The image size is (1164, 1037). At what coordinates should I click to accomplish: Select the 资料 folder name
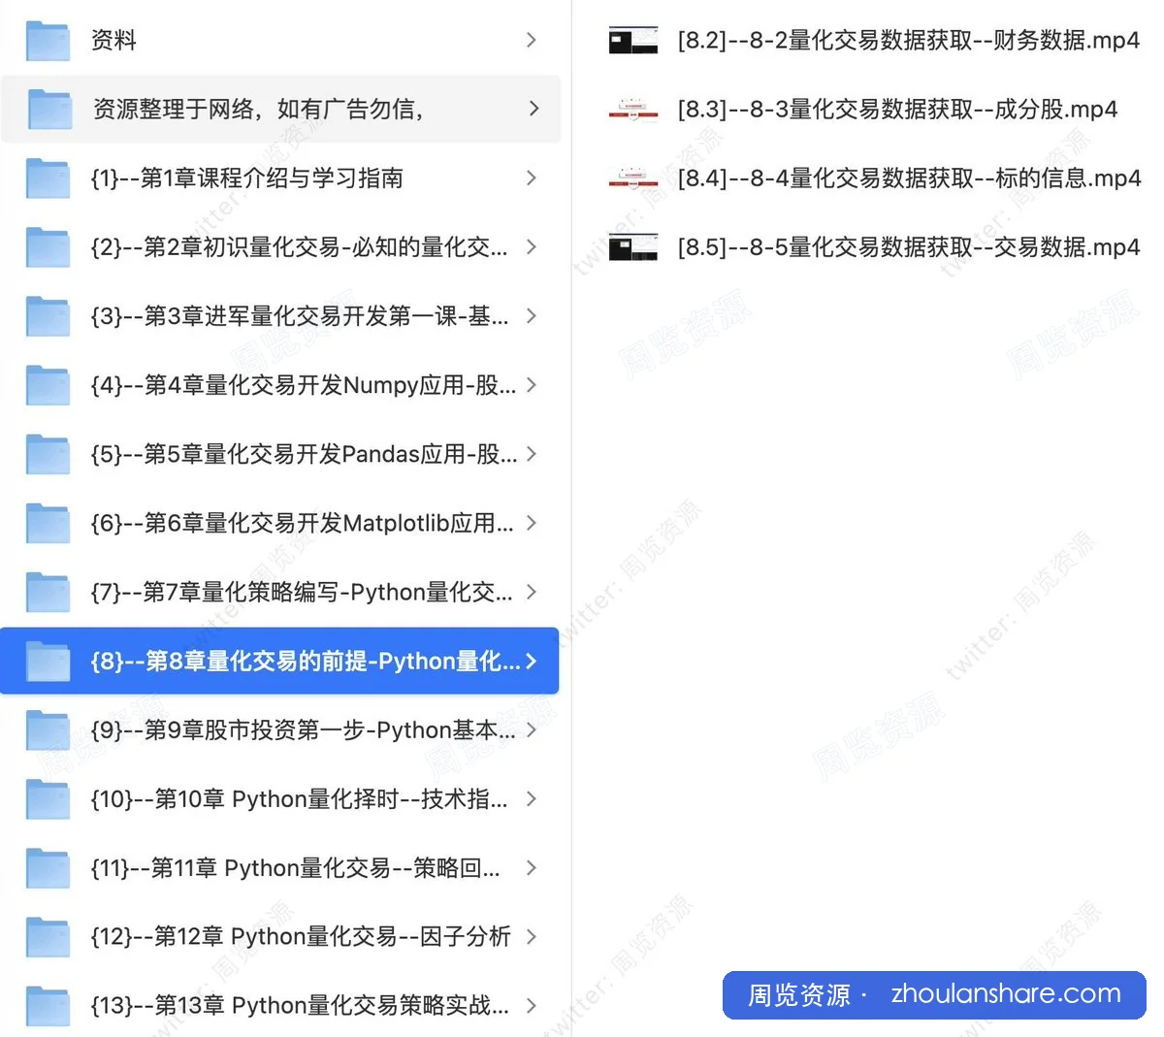[x=113, y=41]
